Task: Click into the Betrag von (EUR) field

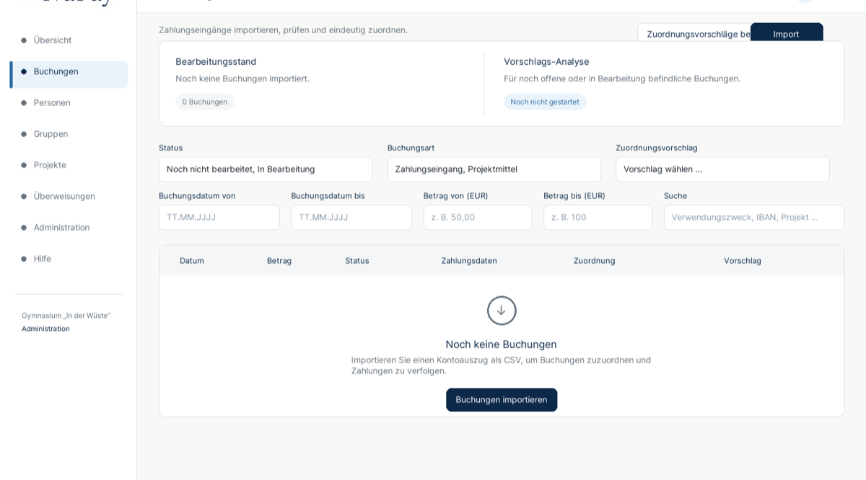Action: [x=478, y=218]
